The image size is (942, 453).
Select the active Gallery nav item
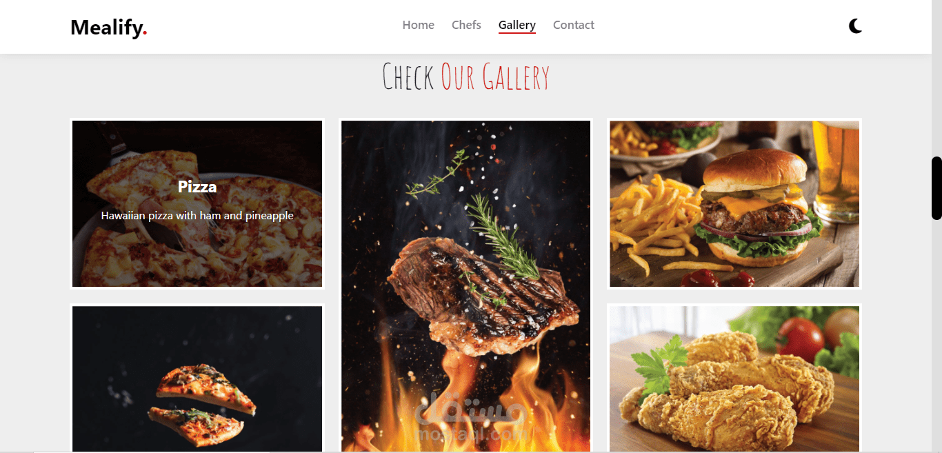click(517, 26)
